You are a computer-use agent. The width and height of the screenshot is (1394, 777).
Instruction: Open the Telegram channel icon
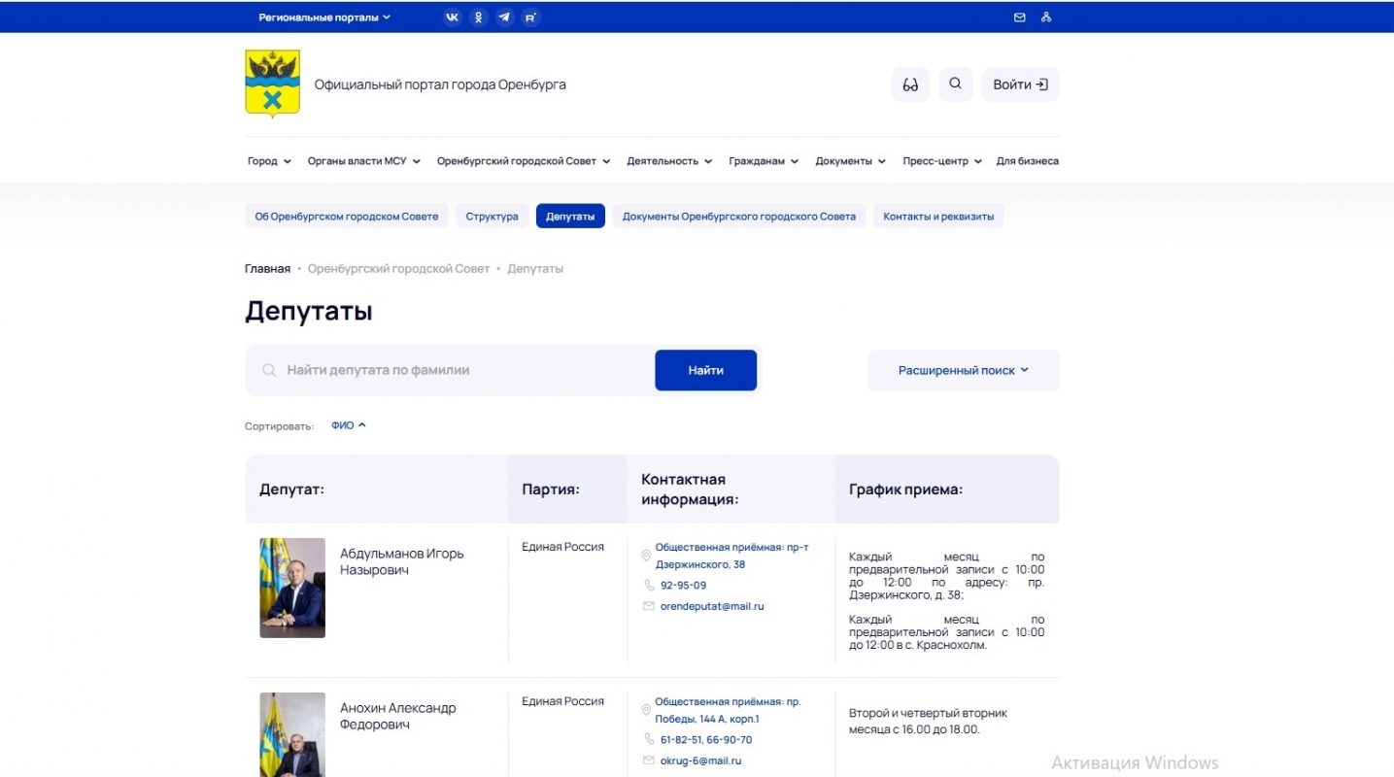point(504,17)
